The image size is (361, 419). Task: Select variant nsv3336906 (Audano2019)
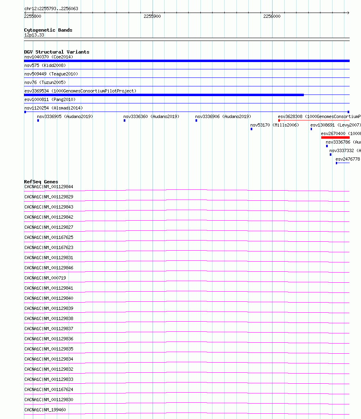tap(223, 117)
